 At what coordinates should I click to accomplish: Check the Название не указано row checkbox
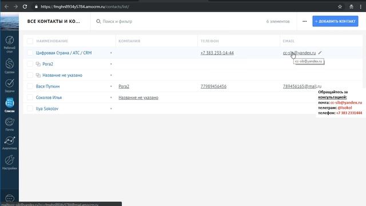point(30,75)
